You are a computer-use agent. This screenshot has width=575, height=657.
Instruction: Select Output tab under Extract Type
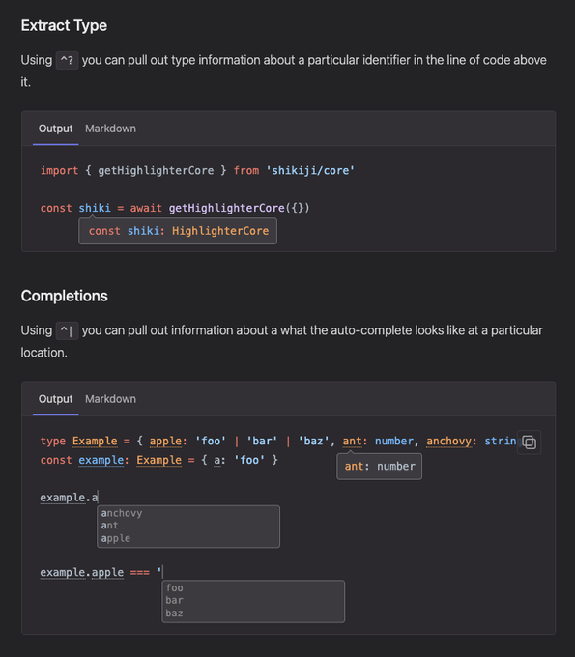coord(56,129)
